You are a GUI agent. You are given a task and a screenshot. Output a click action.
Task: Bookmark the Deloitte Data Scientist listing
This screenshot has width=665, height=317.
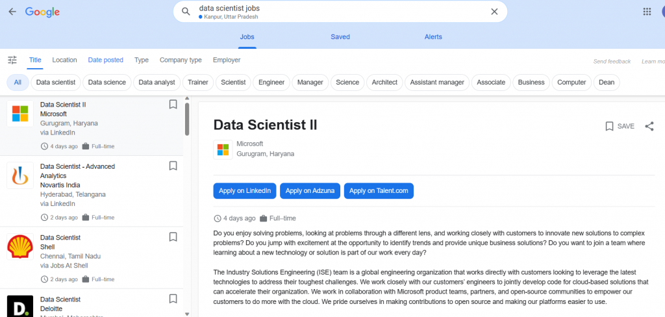pyautogui.click(x=173, y=299)
